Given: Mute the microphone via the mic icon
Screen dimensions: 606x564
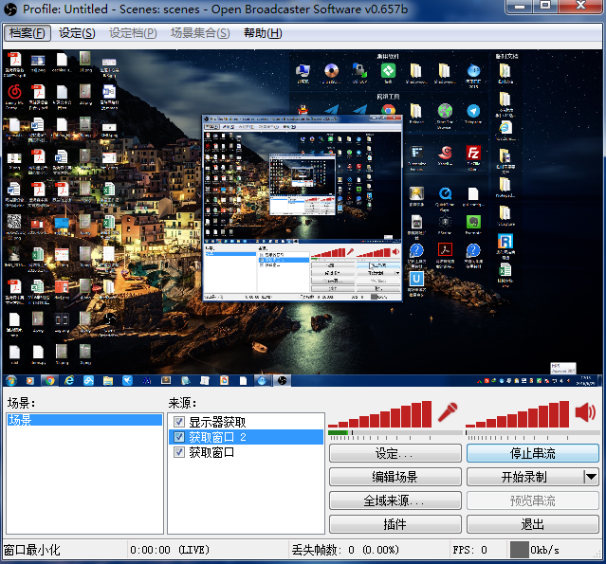Looking at the screenshot, I should pos(448,412).
